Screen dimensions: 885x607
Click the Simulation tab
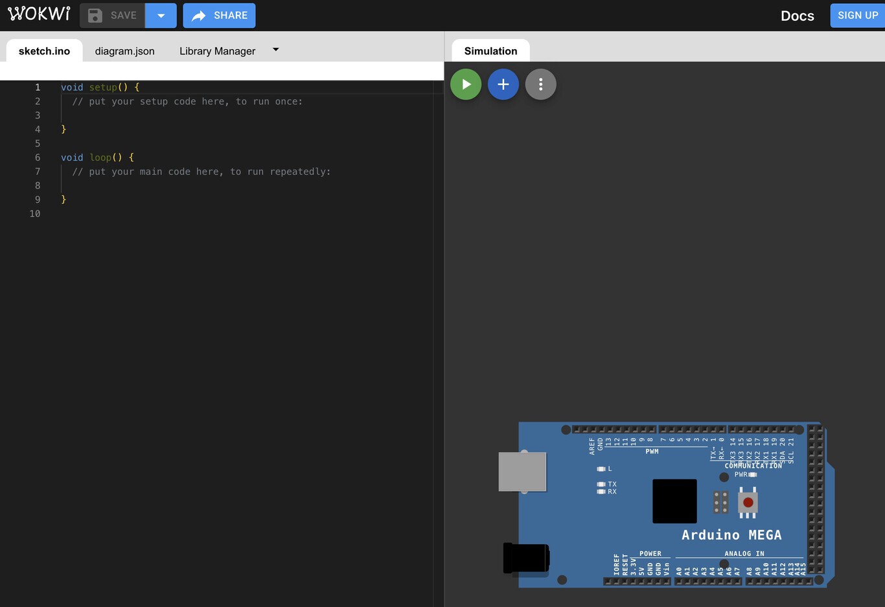pyautogui.click(x=490, y=51)
